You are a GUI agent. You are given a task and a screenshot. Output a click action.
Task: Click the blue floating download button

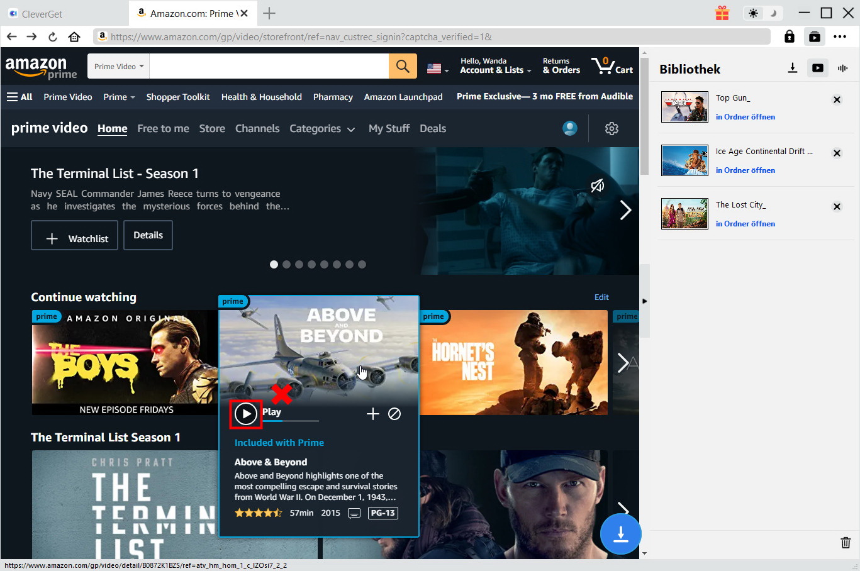(x=620, y=534)
